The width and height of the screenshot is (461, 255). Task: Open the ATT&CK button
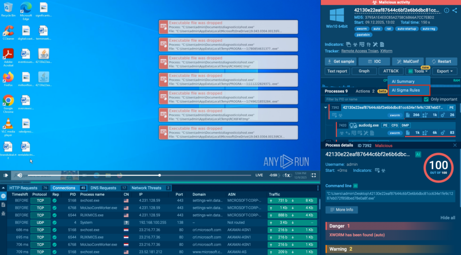click(x=391, y=71)
